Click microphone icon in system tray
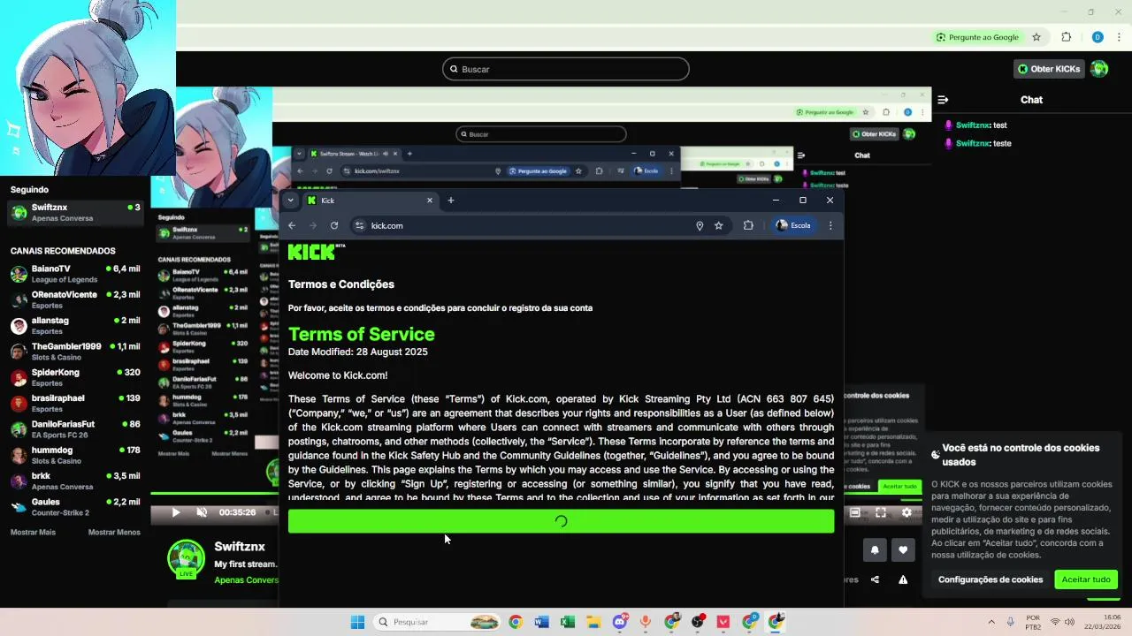 [x=1010, y=622]
